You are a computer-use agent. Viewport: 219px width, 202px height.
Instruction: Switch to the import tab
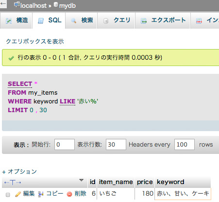click(x=205, y=20)
